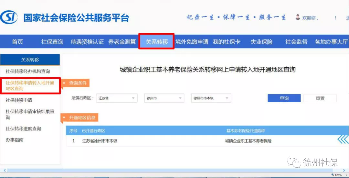Switch to 社保查询 in navigation bar
Image resolution: width=349 pixels, height=178 pixels.
coord(52,42)
